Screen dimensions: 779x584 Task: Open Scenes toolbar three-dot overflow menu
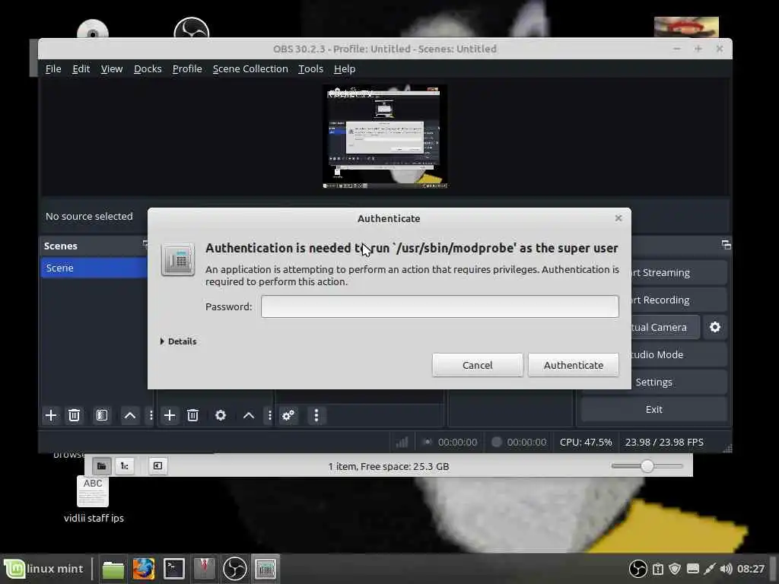click(x=151, y=415)
